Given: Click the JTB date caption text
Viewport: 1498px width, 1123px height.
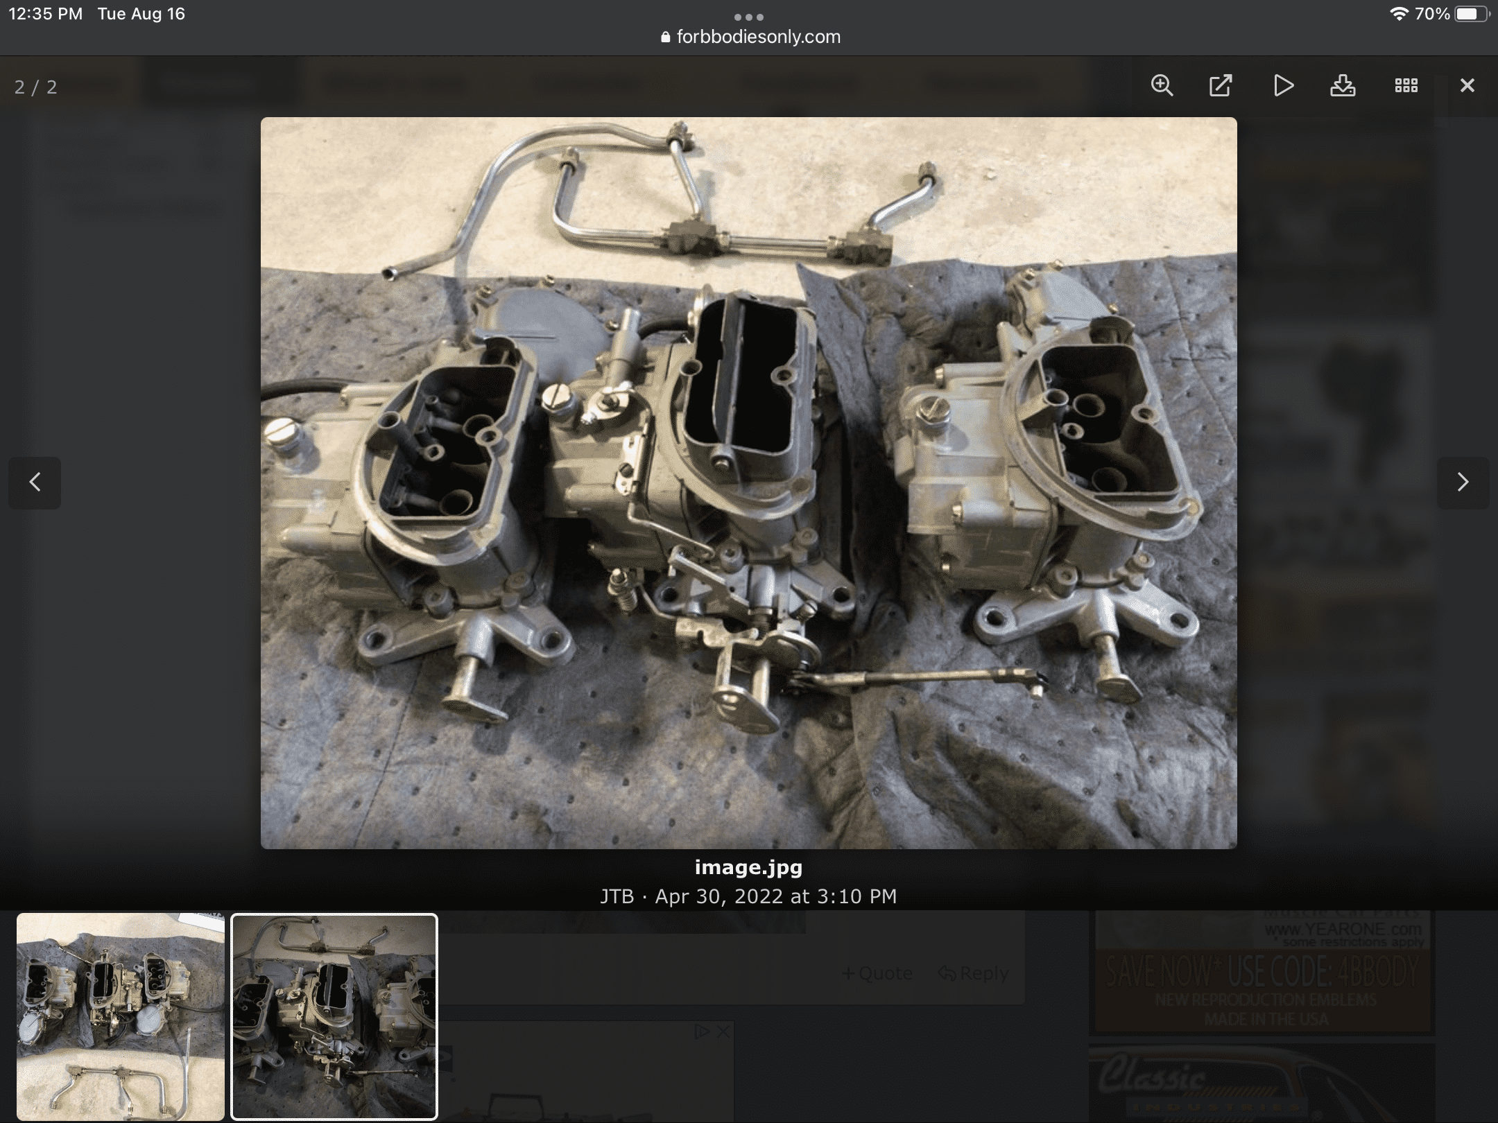Looking at the screenshot, I should pos(748,896).
